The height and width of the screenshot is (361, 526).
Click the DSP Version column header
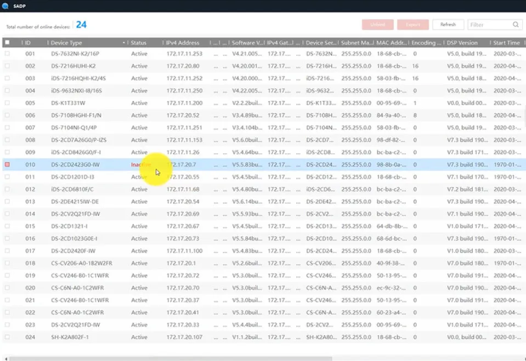pyautogui.click(x=462, y=43)
